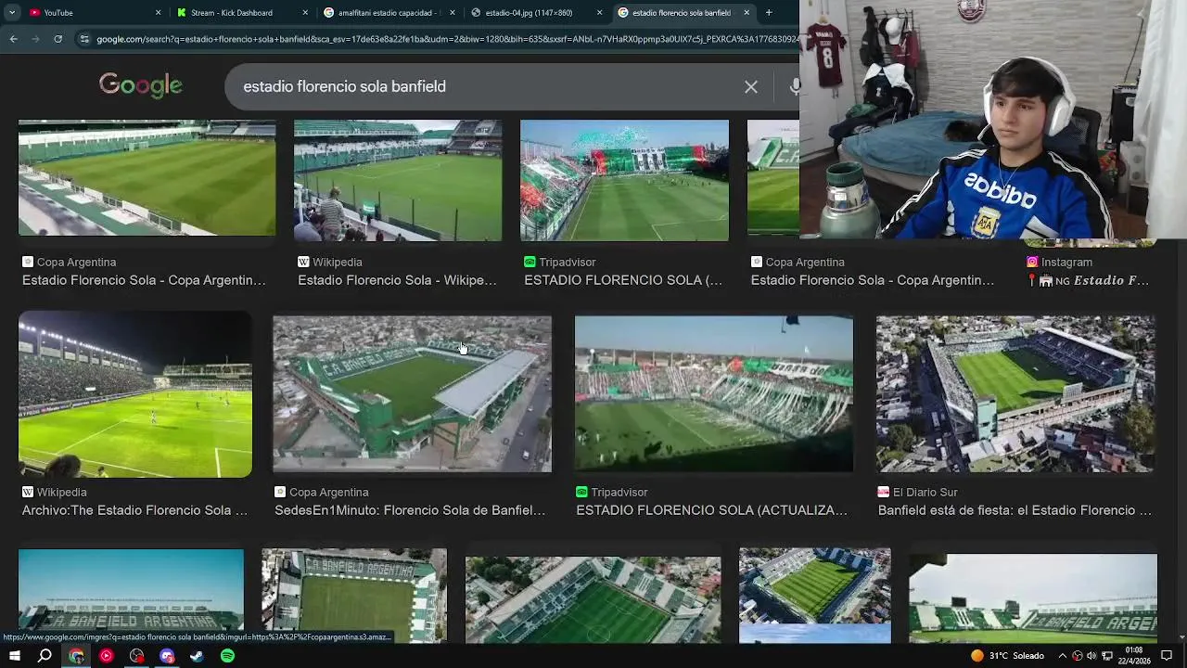
Task: Open the purple app icon with badge in taskbar
Action: pos(167,656)
